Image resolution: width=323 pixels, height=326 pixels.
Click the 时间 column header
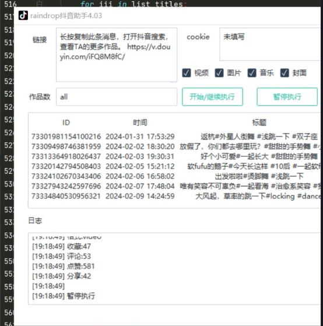140,122
